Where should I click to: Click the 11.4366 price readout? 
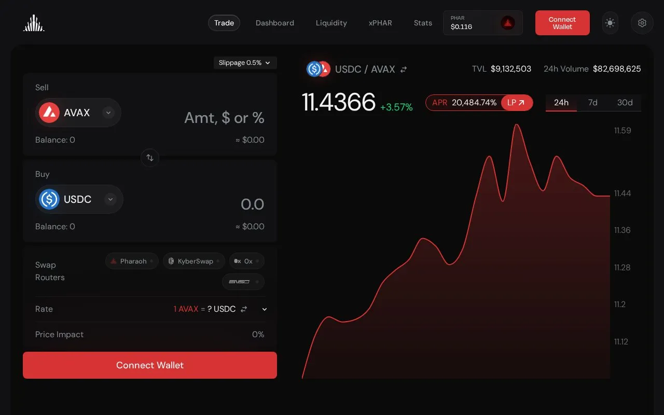coord(339,102)
